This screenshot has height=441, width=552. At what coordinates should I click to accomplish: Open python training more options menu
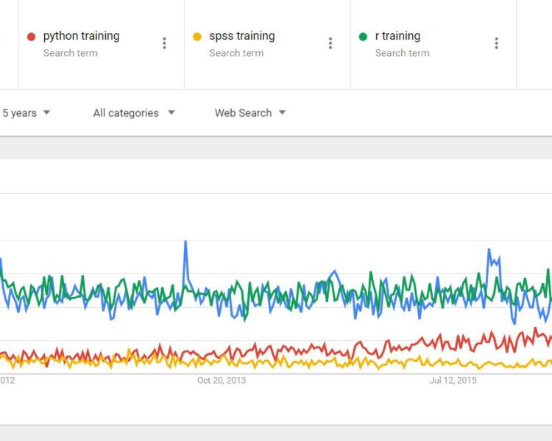[164, 43]
